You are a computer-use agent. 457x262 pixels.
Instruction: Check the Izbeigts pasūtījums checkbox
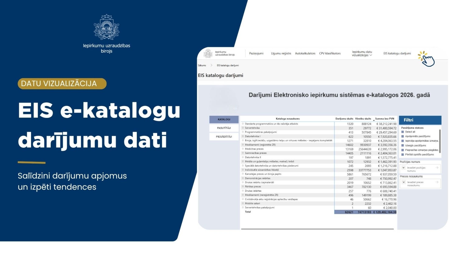(x=402, y=146)
